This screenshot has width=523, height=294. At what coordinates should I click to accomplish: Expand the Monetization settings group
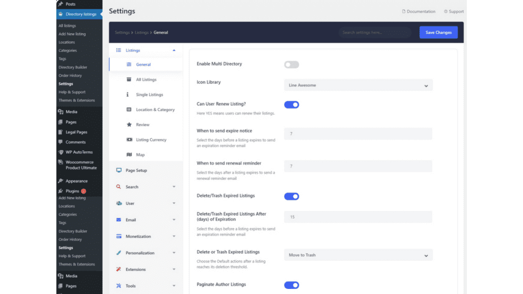[x=139, y=236]
